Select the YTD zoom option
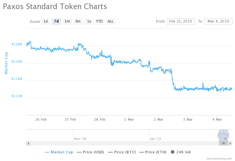This screenshot has width=235, height=161. point(100,21)
